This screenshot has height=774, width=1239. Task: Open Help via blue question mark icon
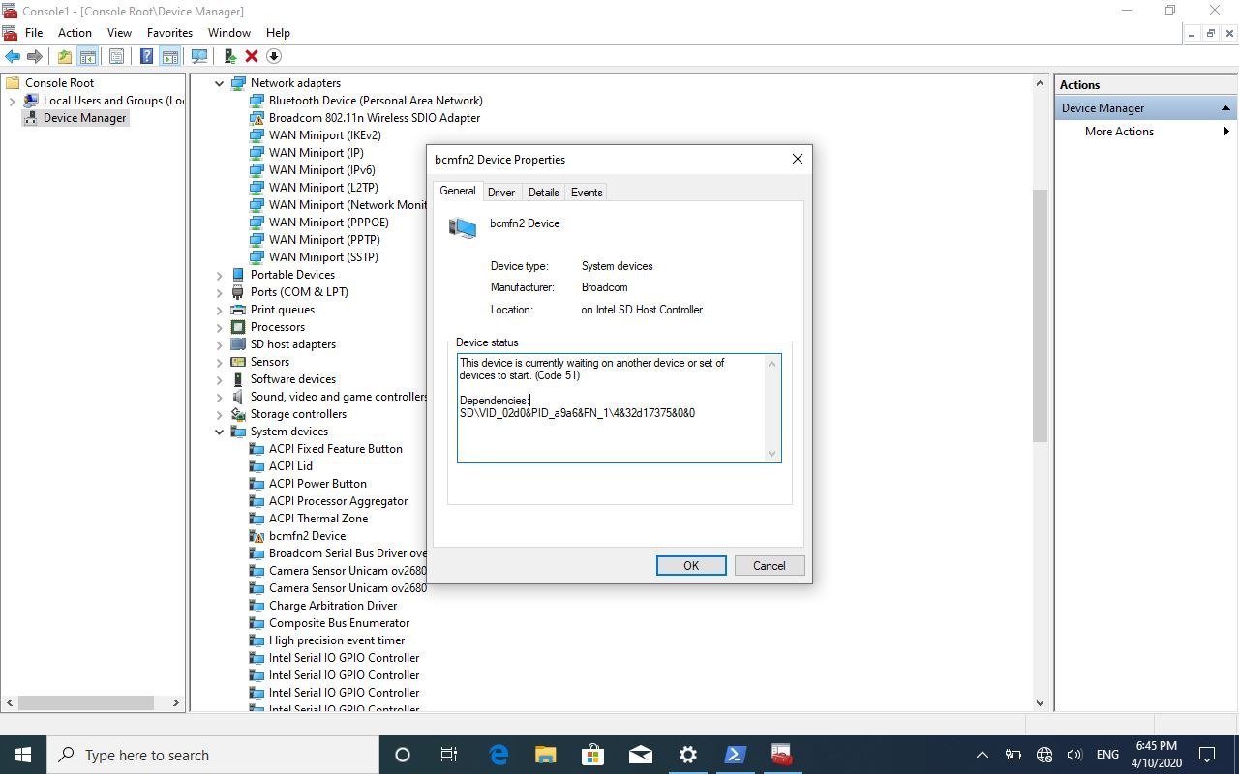[x=146, y=56]
